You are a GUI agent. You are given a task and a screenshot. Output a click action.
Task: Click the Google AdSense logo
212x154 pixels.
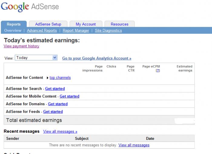click(x=30, y=7)
